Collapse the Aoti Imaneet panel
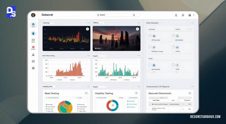This screenshot has width=226, height=124. (x=192, y=23)
